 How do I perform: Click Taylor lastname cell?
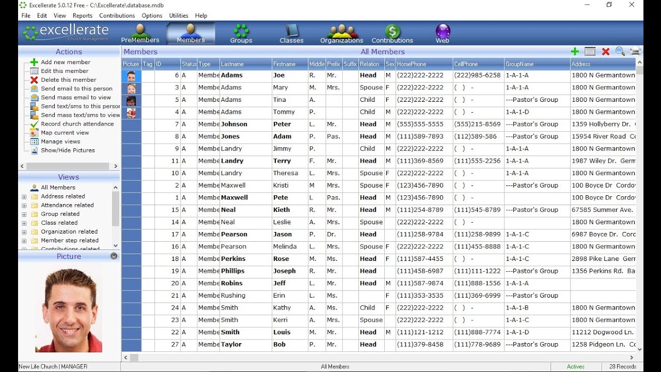point(246,345)
